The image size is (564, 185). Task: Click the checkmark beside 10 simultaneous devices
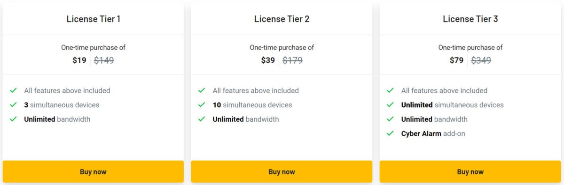click(202, 105)
